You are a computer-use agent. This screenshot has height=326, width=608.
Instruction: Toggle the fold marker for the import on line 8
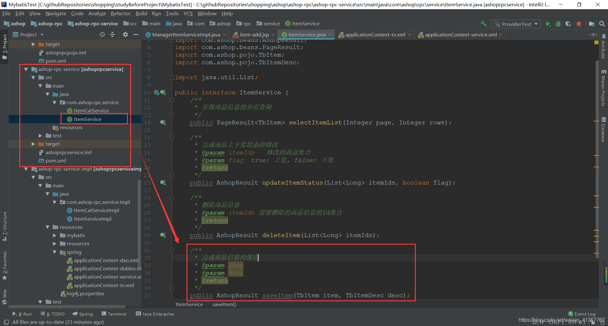tap(172, 77)
